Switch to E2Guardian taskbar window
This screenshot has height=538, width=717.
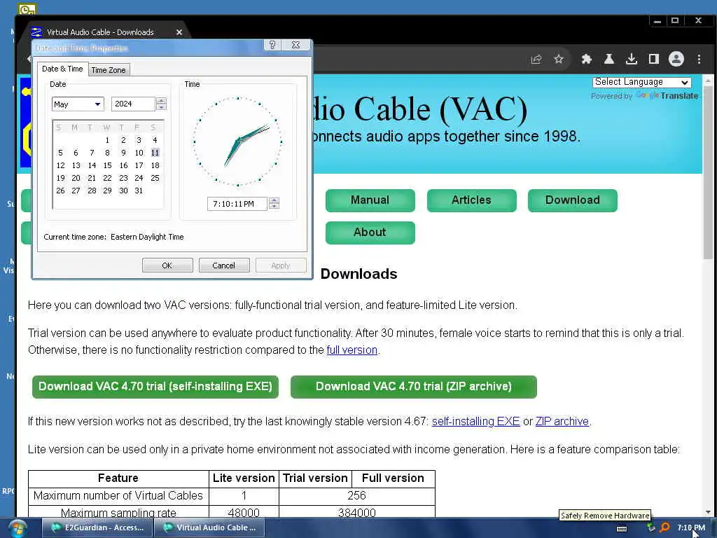(x=97, y=527)
